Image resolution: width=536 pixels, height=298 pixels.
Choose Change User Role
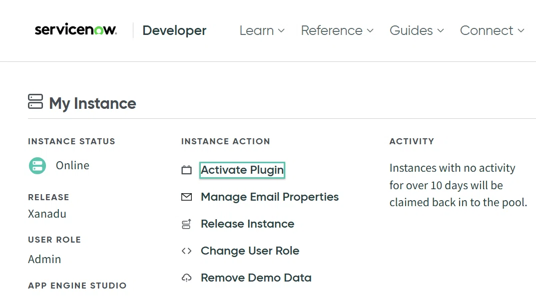click(x=250, y=251)
